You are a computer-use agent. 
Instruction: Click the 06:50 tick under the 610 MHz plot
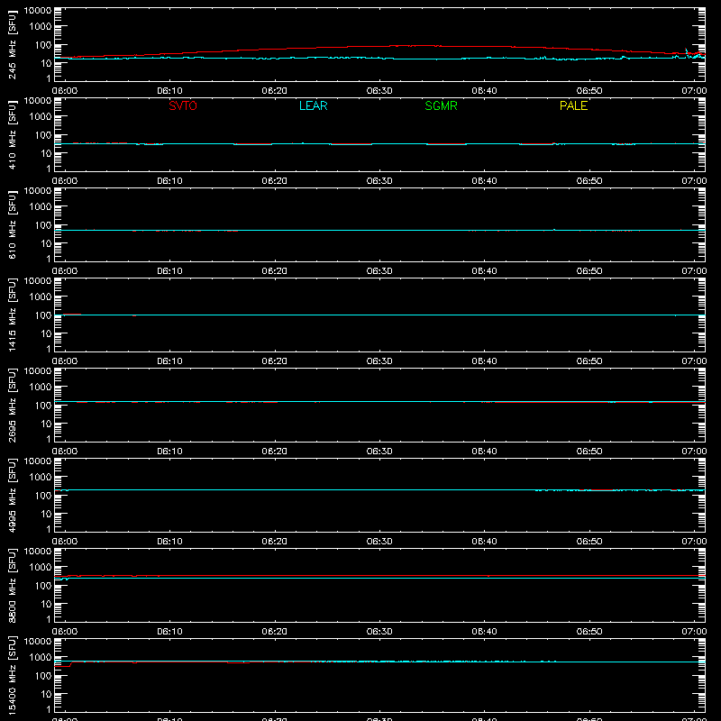(589, 271)
